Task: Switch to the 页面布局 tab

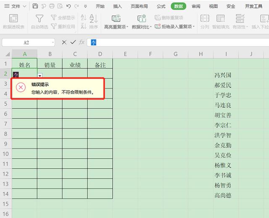Action: tap(139, 6)
